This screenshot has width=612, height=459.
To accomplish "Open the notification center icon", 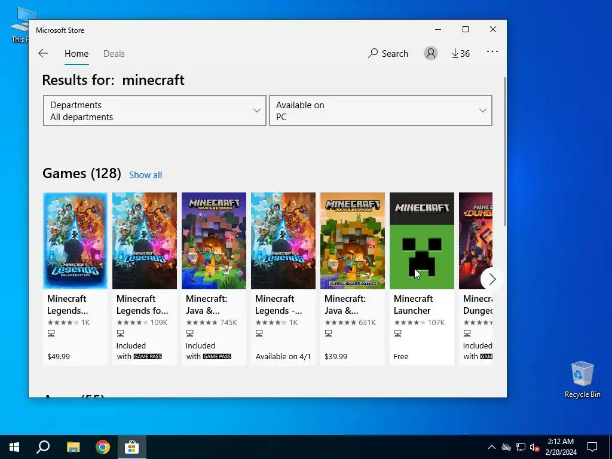I will [x=592, y=447].
